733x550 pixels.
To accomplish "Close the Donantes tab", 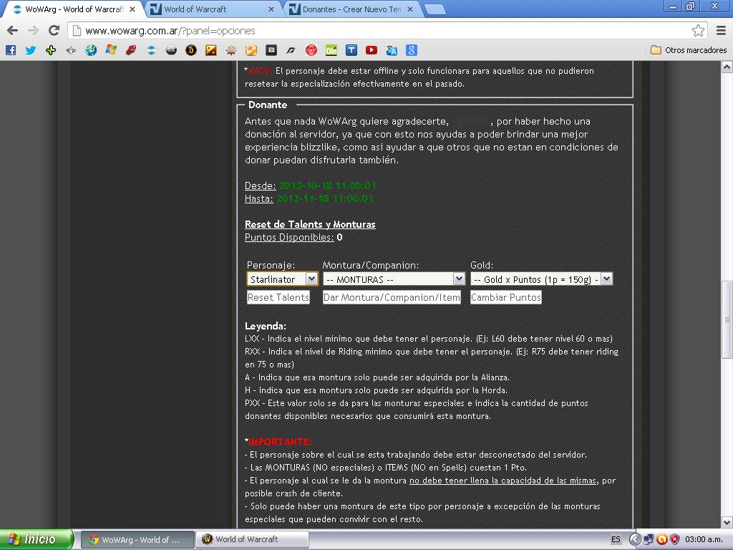I will [x=409, y=9].
